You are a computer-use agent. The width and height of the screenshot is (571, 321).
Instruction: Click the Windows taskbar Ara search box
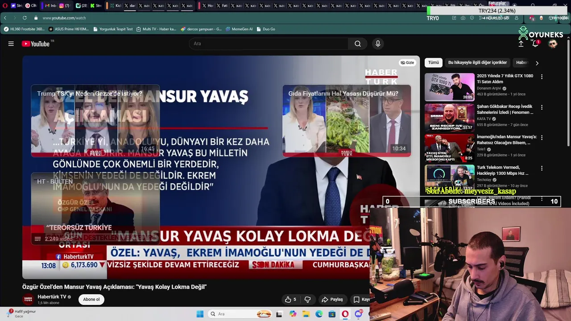(x=240, y=314)
